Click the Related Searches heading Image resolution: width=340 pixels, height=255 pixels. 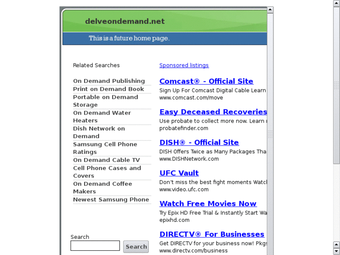(96, 66)
